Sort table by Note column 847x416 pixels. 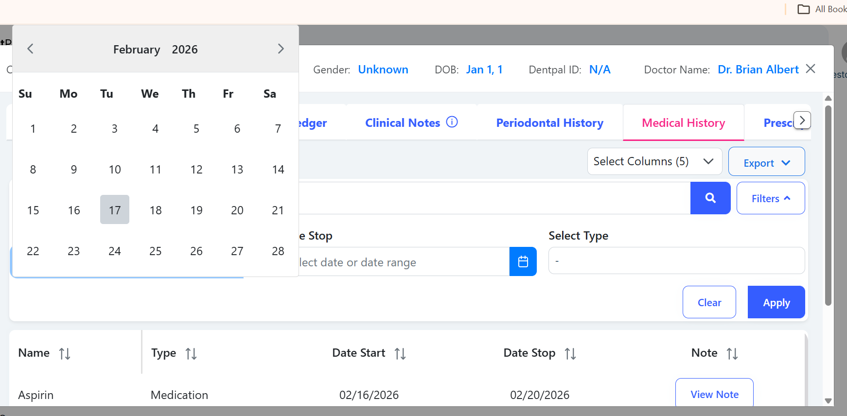[732, 353]
